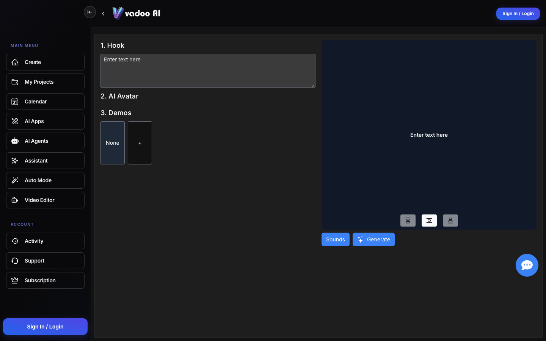The height and width of the screenshot is (341, 546).
Task: Open AI Agents section
Action: pyautogui.click(x=45, y=141)
